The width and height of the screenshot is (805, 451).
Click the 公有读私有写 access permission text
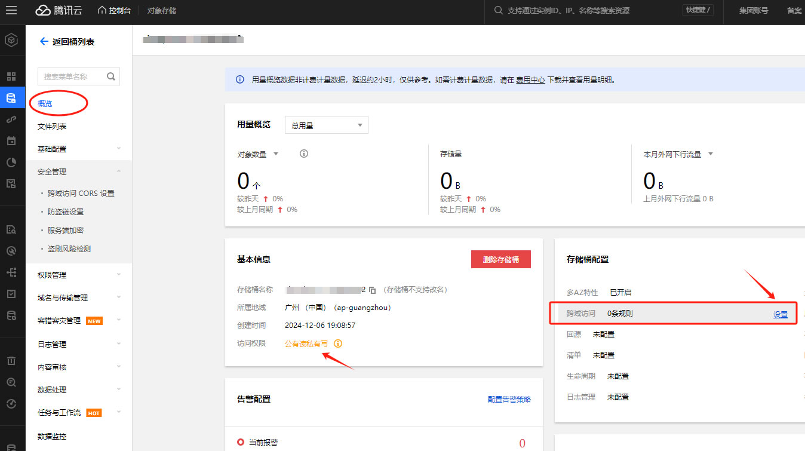point(306,343)
